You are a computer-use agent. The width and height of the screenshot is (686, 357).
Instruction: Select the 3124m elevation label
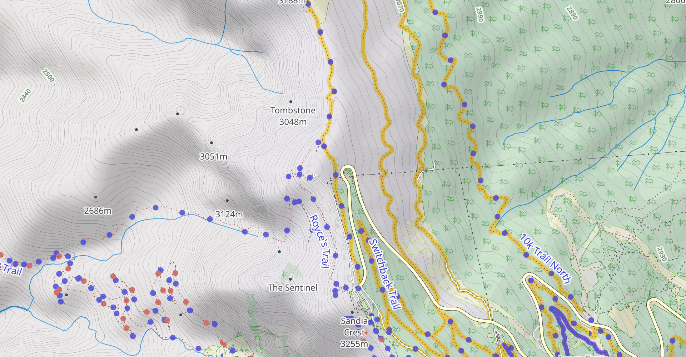229,214
